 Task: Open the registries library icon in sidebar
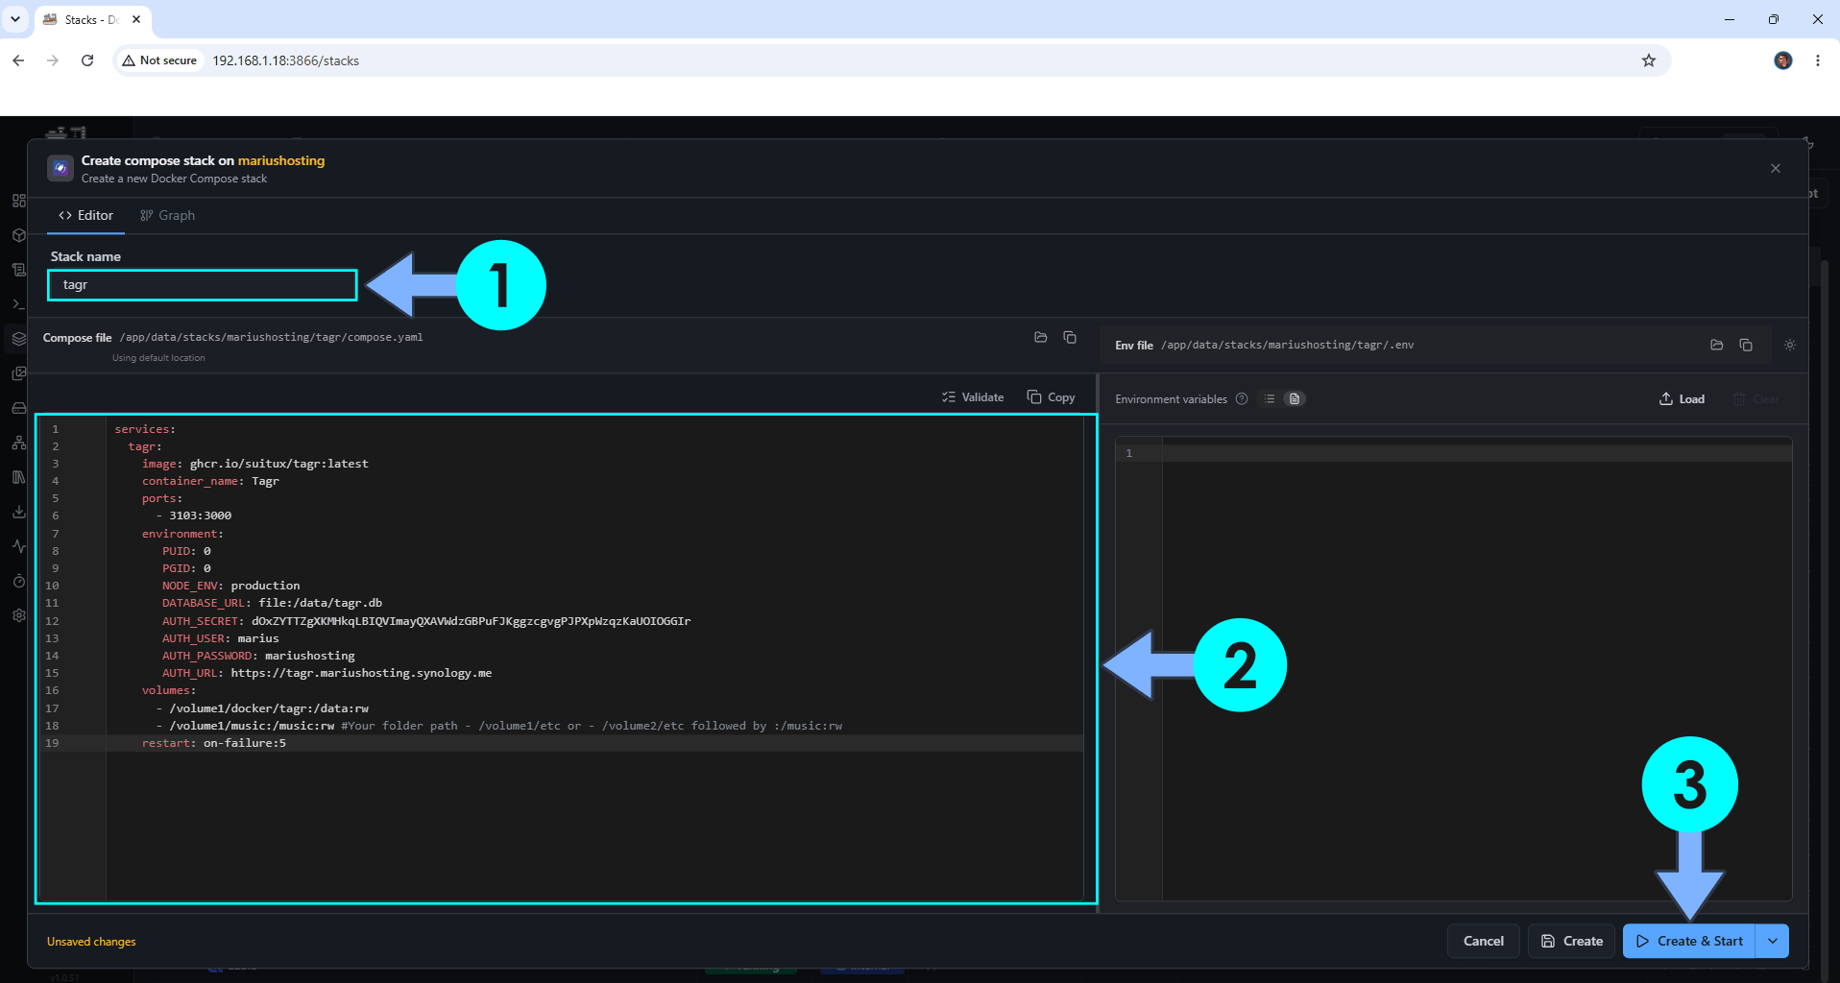point(18,477)
